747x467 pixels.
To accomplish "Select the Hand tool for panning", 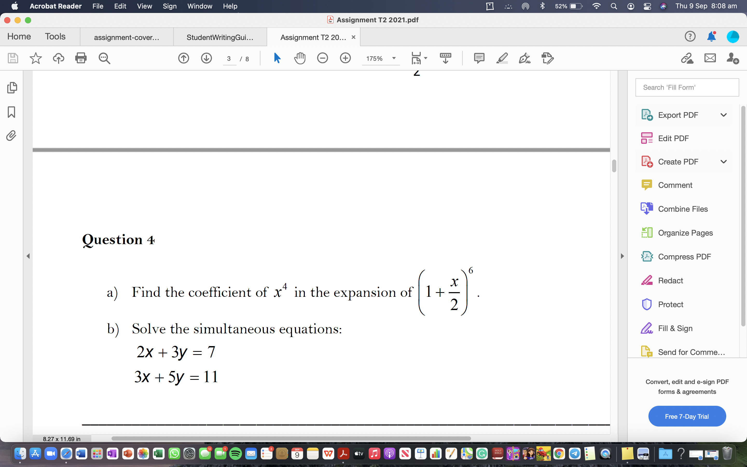I will click(300, 59).
